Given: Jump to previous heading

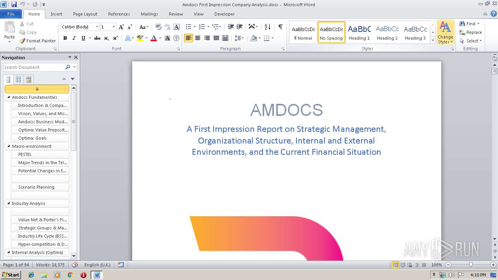Looking at the screenshot, I should 64,79.
